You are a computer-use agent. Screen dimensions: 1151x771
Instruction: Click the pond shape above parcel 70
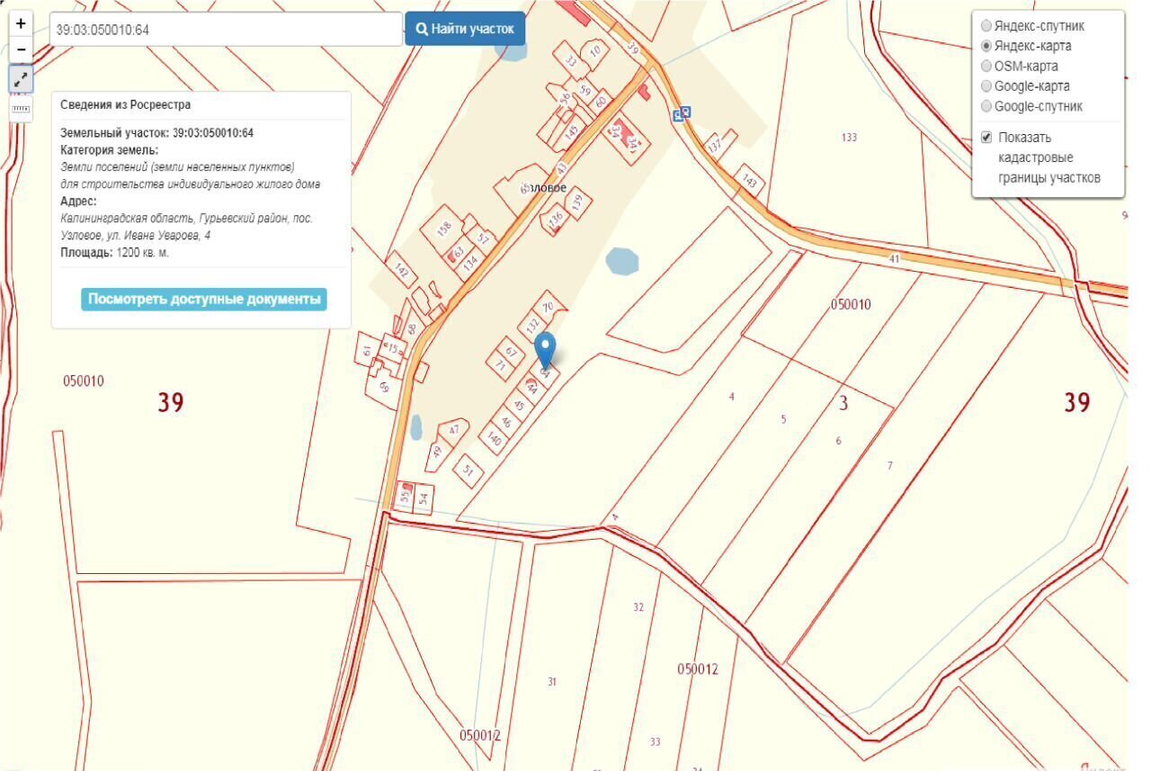click(x=622, y=261)
